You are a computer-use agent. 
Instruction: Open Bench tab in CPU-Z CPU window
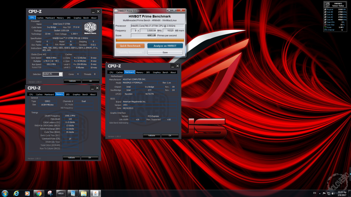tap(86, 18)
